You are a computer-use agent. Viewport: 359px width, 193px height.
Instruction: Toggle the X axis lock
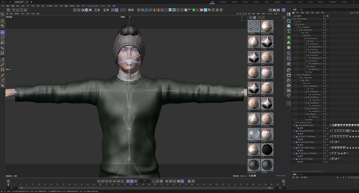(13, 10)
